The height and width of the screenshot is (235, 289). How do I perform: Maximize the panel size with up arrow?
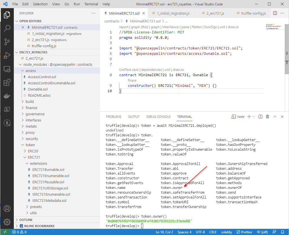pos(275,117)
